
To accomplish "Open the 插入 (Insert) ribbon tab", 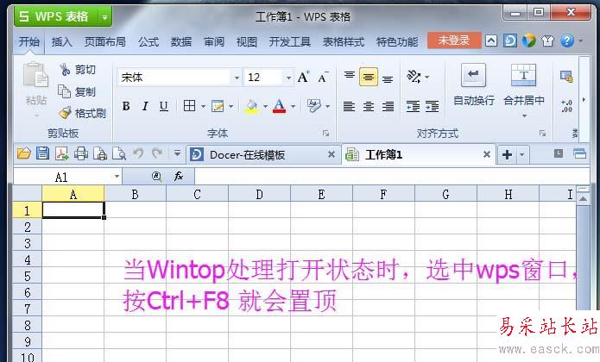I will click(61, 41).
